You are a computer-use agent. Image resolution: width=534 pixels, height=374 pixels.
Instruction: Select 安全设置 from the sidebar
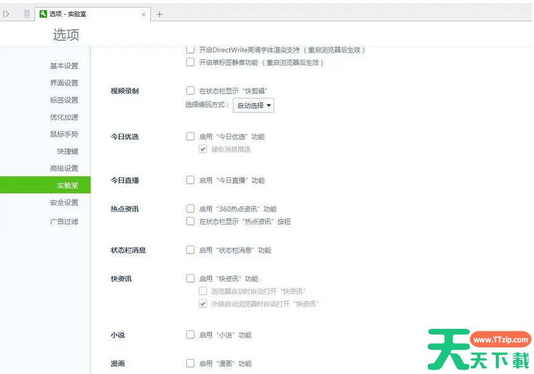pos(64,202)
